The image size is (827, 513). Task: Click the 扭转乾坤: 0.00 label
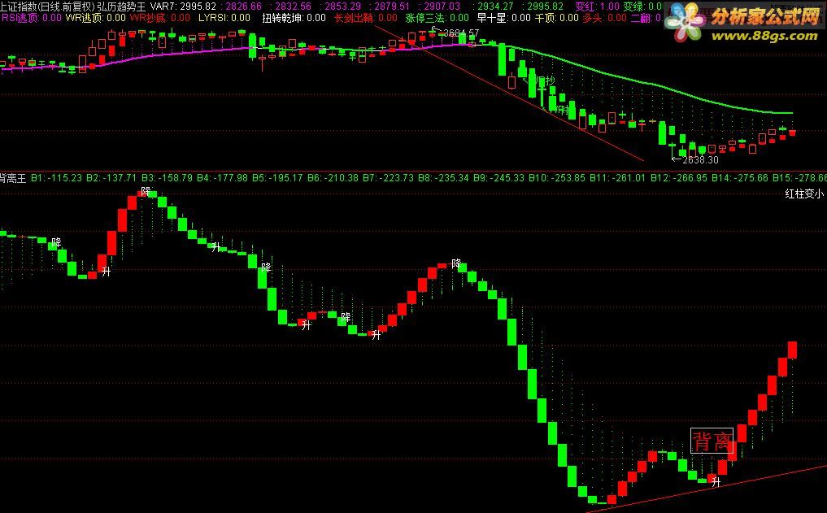click(294, 18)
